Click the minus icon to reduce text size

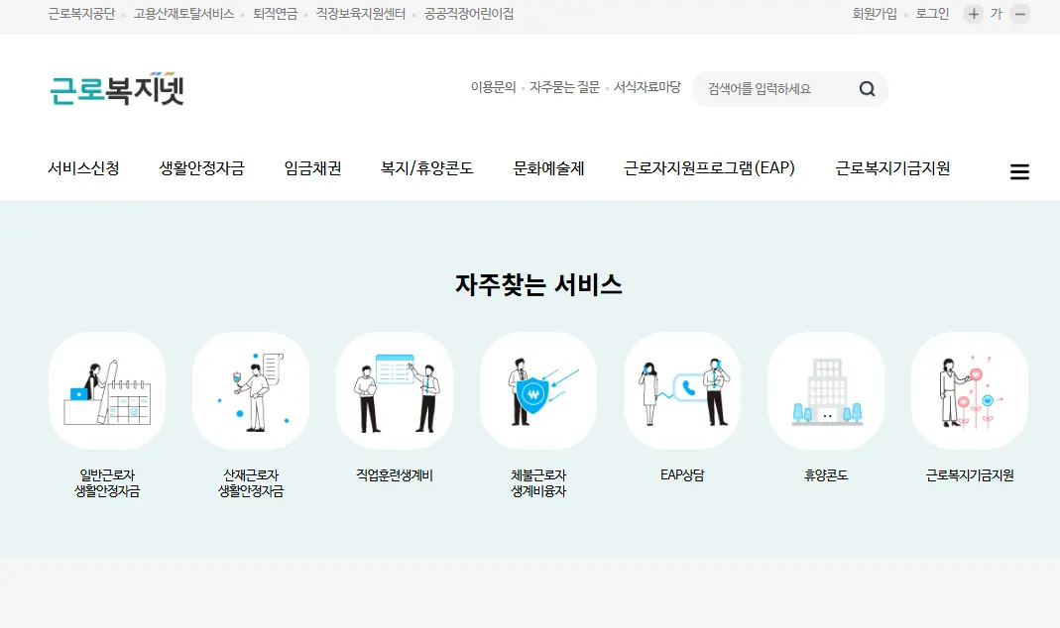point(1019,14)
